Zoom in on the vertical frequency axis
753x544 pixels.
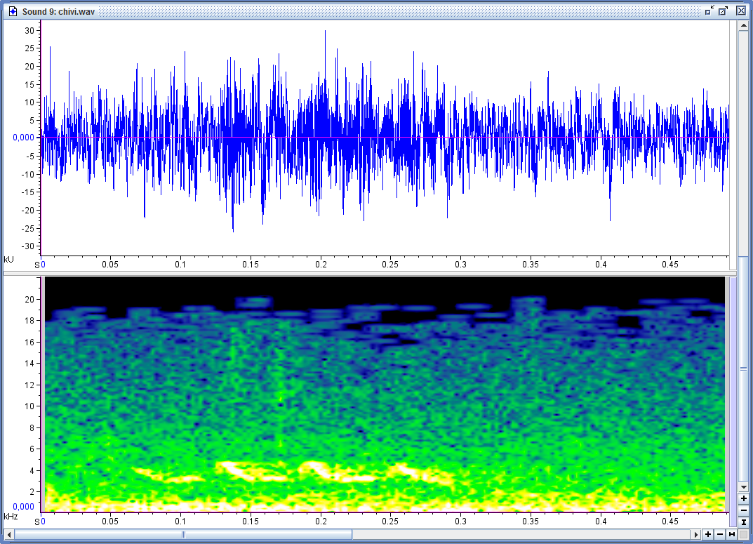[743, 498]
